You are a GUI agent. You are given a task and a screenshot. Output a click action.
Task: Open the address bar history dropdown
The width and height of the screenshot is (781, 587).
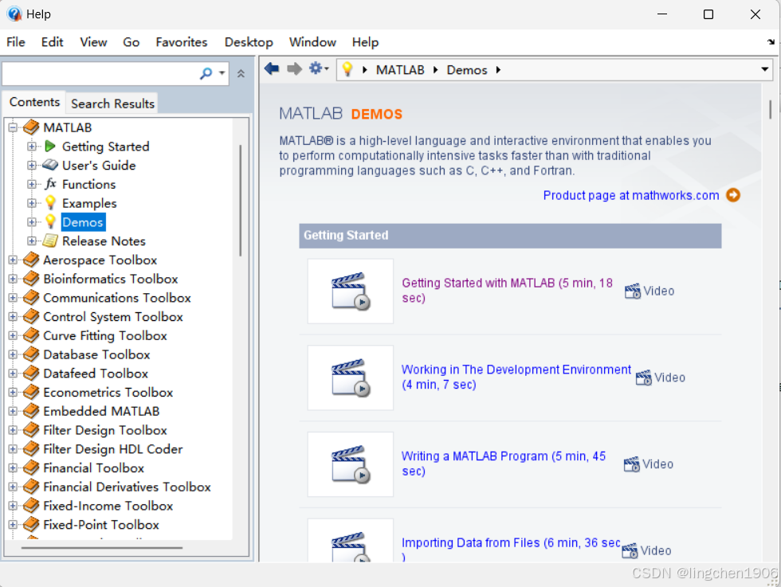764,69
